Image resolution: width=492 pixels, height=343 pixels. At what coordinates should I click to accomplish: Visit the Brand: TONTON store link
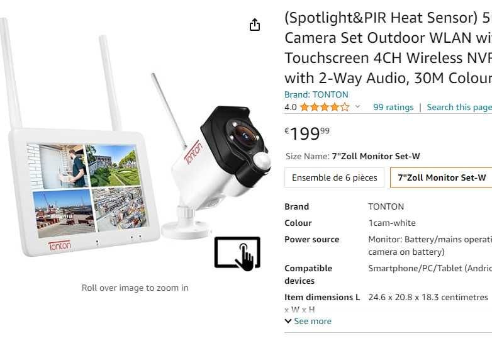[x=316, y=94]
